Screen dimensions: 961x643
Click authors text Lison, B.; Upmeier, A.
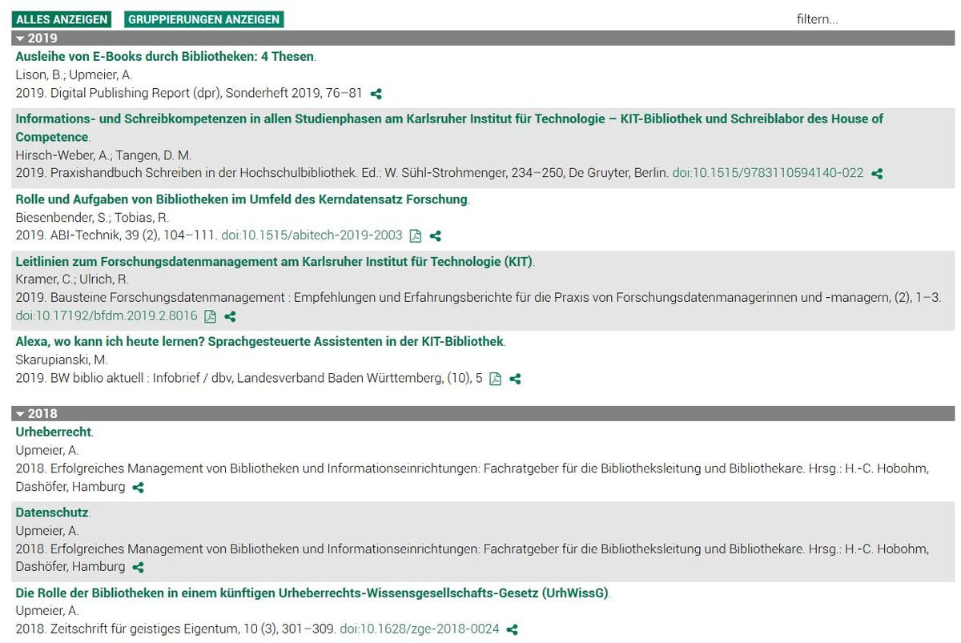pyautogui.click(x=74, y=75)
